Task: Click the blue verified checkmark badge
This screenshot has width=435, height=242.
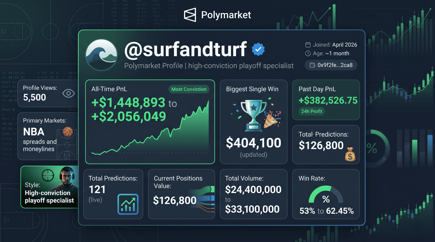Action: tap(258, 49)
